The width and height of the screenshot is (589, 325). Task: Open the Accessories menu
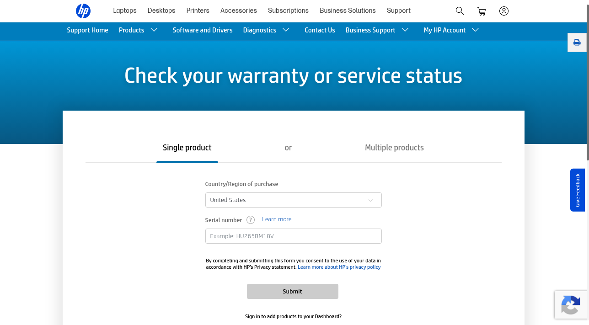pyautogui.click(x=239, y=11)
